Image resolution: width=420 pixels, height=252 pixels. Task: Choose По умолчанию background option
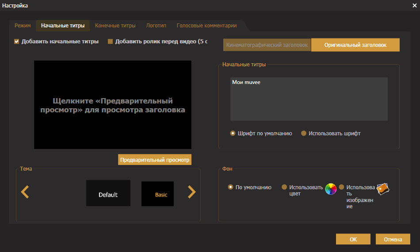click(x=230, y=187)
